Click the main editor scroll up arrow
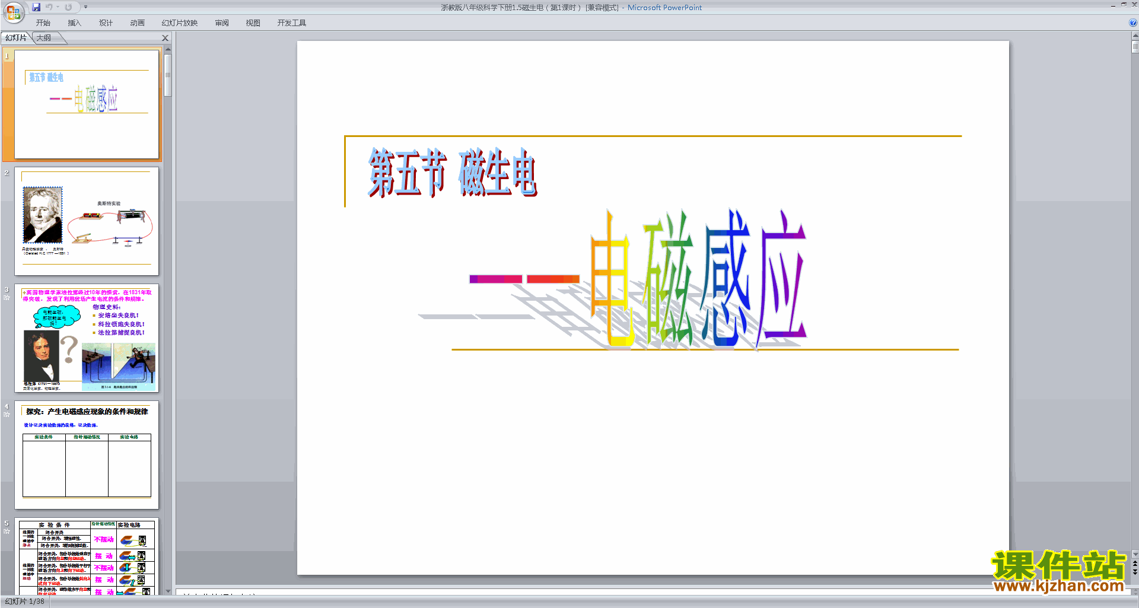Image resolution: width=1139 pixels, height=608 pixels. point(1135,36)
